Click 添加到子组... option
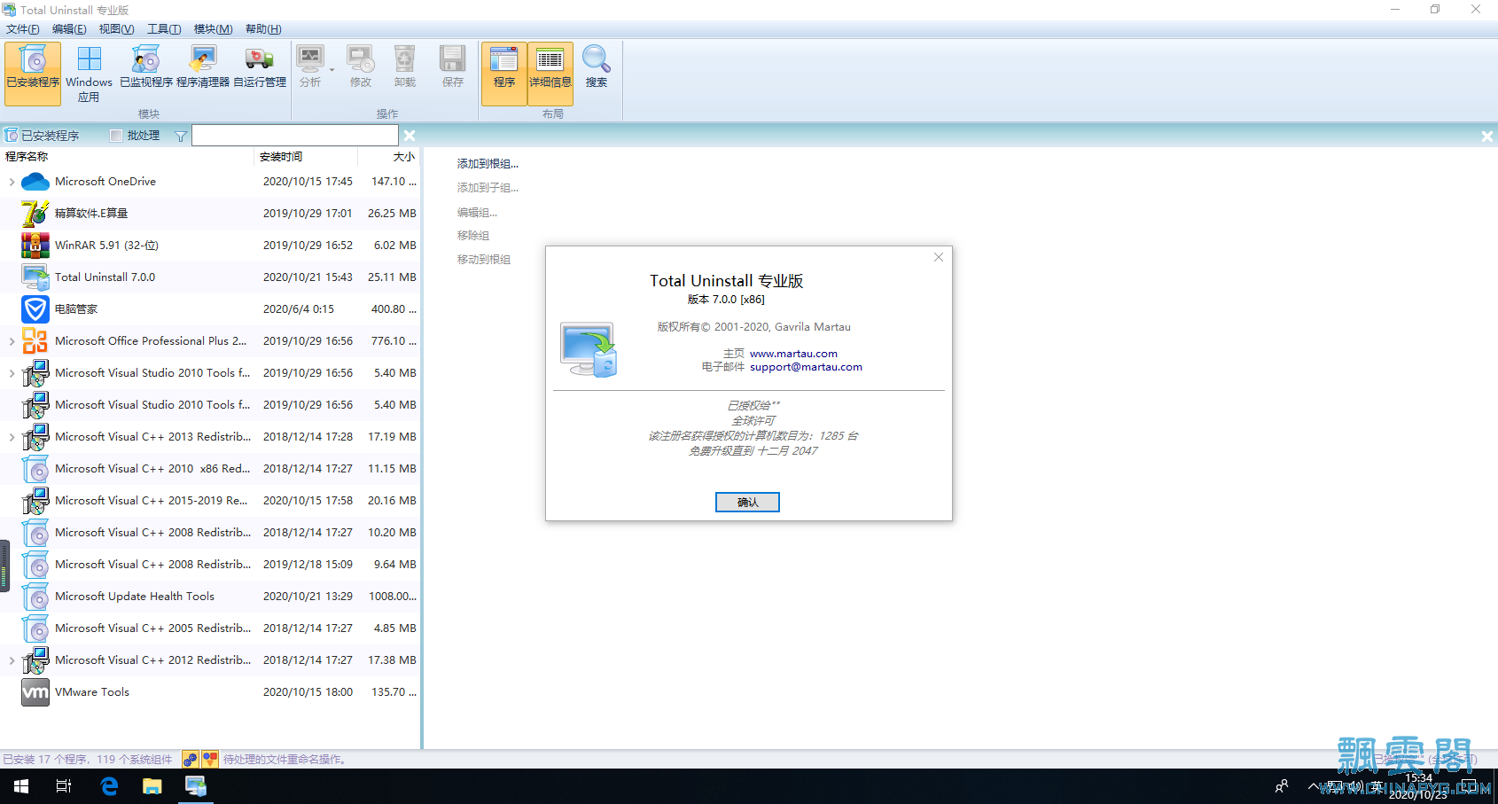 click(488, 188)
